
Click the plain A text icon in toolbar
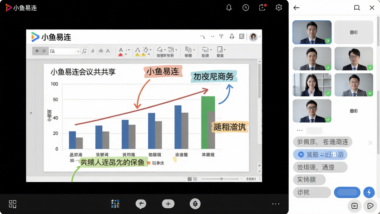click(108, 51)
